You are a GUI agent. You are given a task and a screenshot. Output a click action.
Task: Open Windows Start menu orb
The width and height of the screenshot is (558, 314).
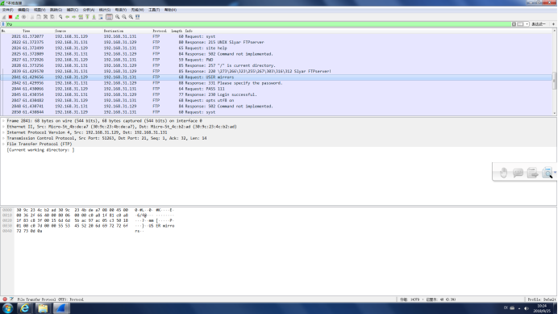[x=7, y=308]
